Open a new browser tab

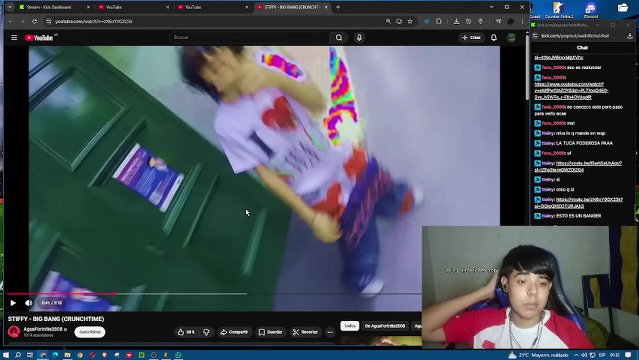(x=338, y=7)
